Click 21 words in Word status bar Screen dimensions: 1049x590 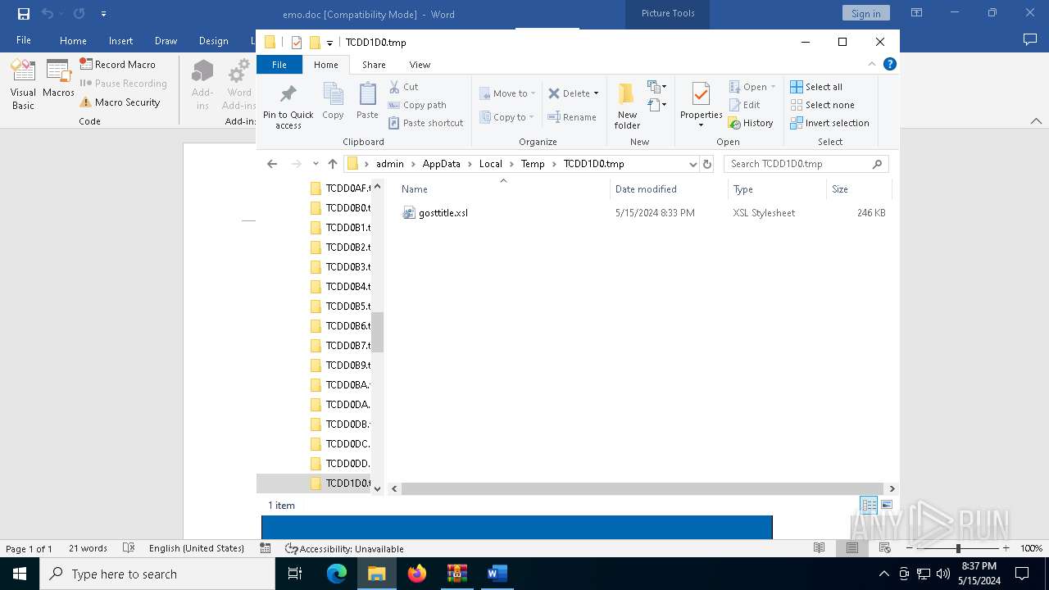(88, 548)
